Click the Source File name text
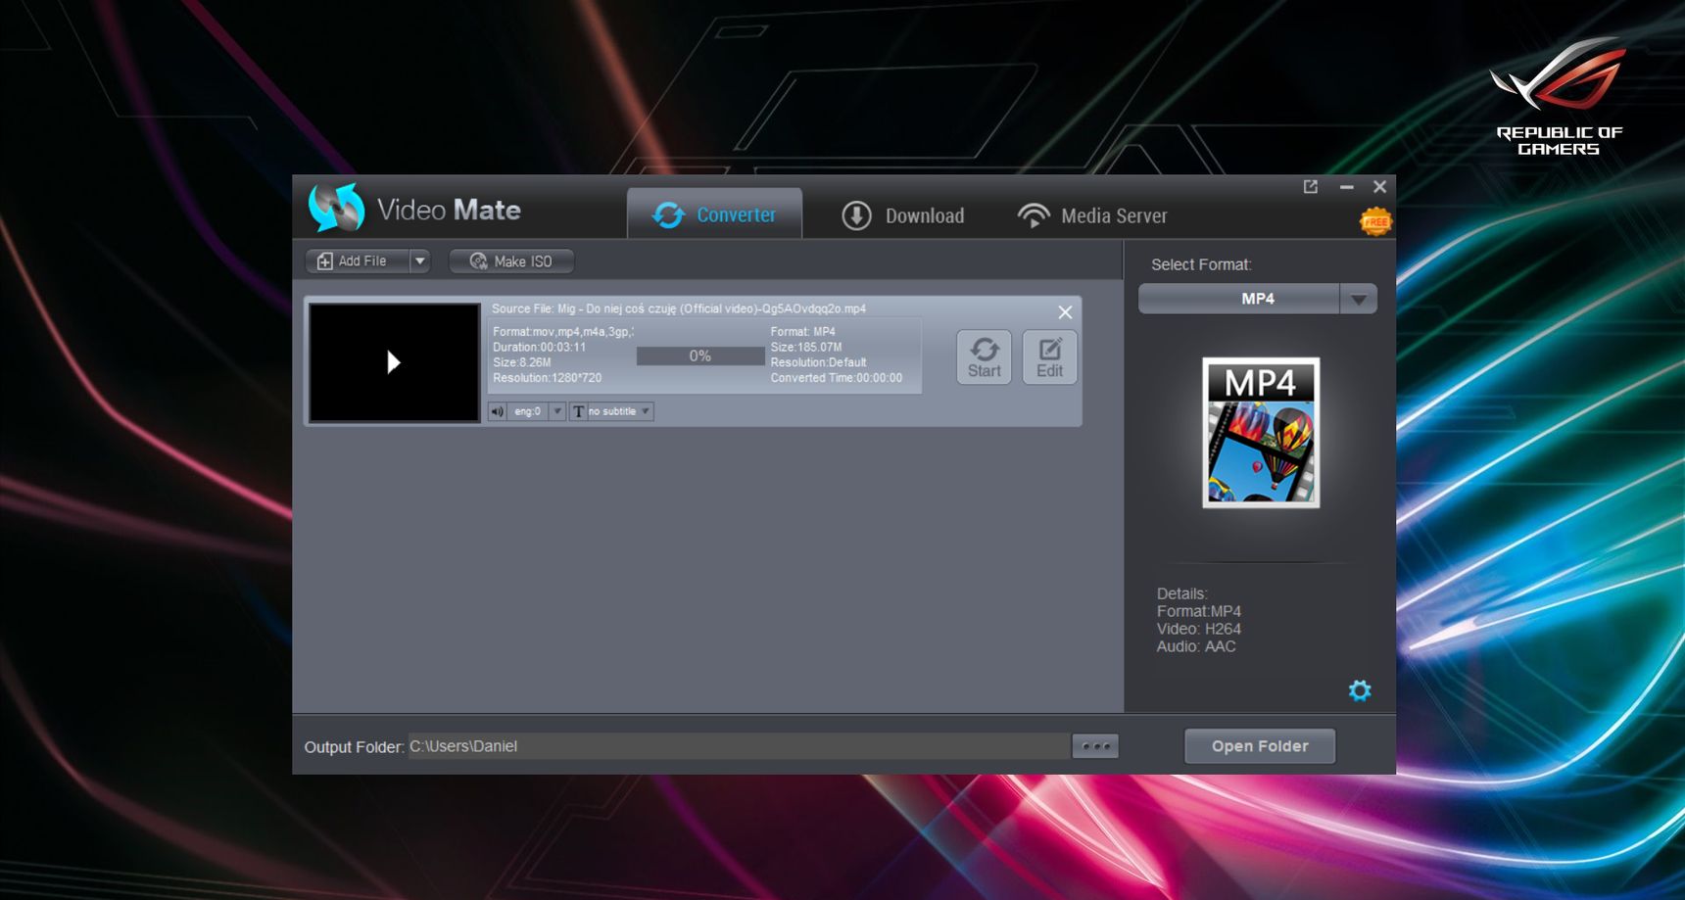 click(x=679, y=308)
